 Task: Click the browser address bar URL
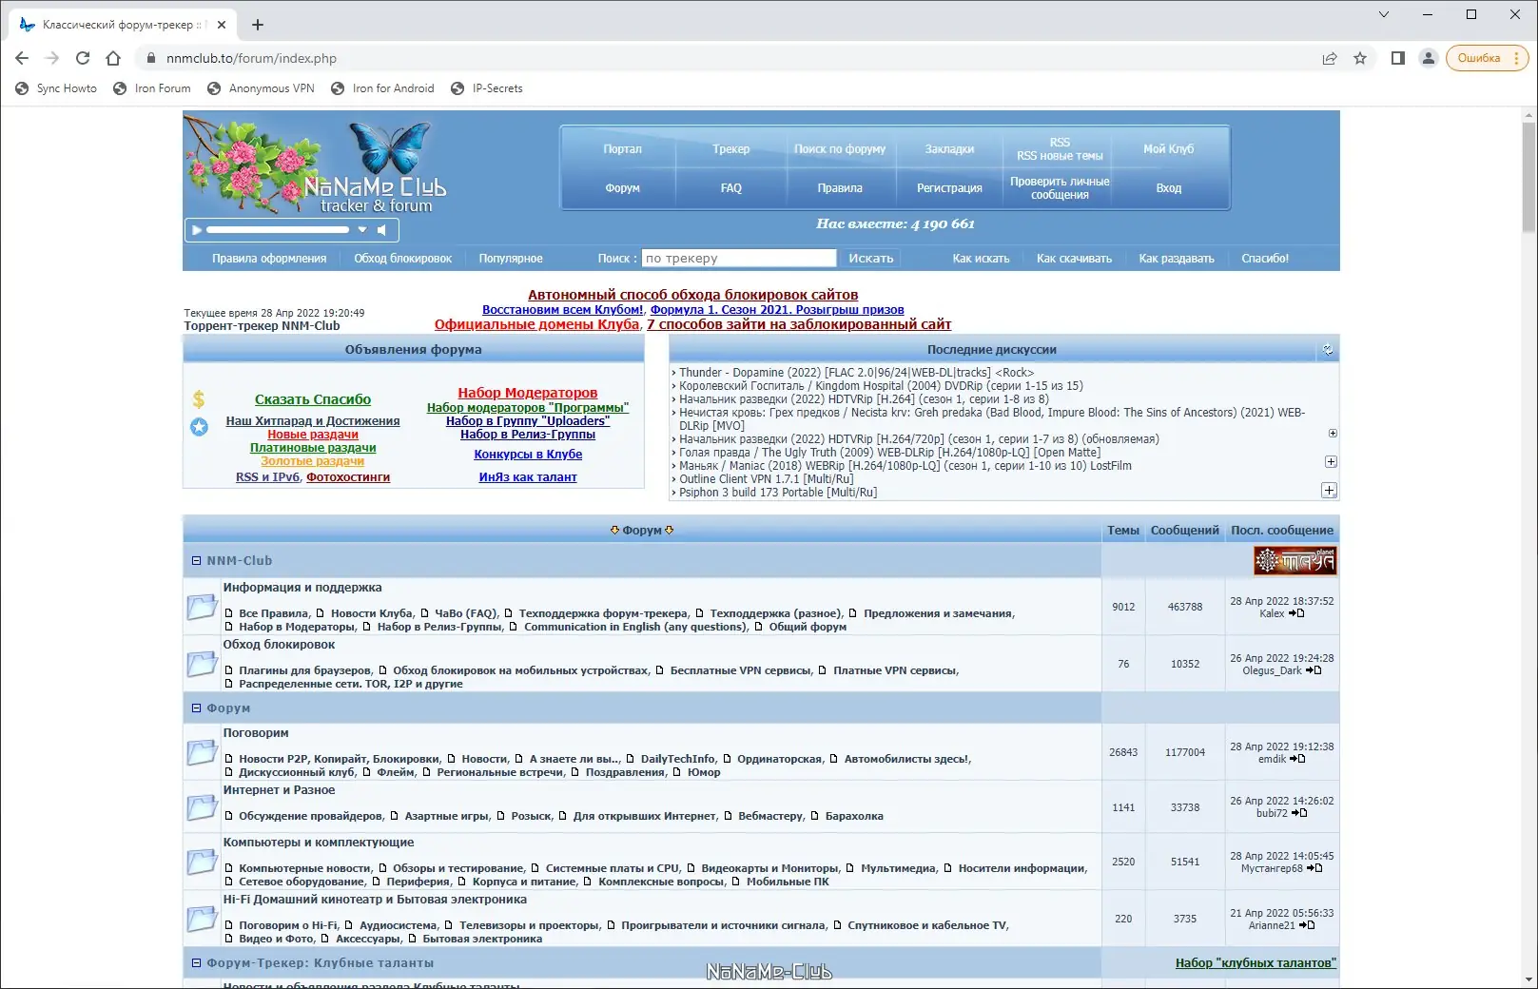click(x=251, y=58)
